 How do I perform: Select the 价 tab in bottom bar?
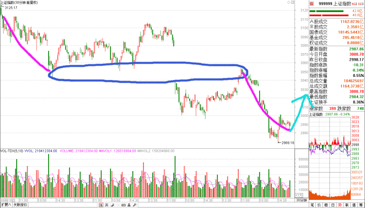point(318,205)
